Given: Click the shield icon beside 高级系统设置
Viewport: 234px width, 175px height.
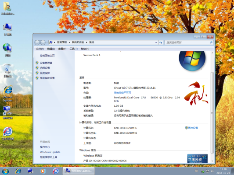Looking at the screenshot, I should 37,78.
